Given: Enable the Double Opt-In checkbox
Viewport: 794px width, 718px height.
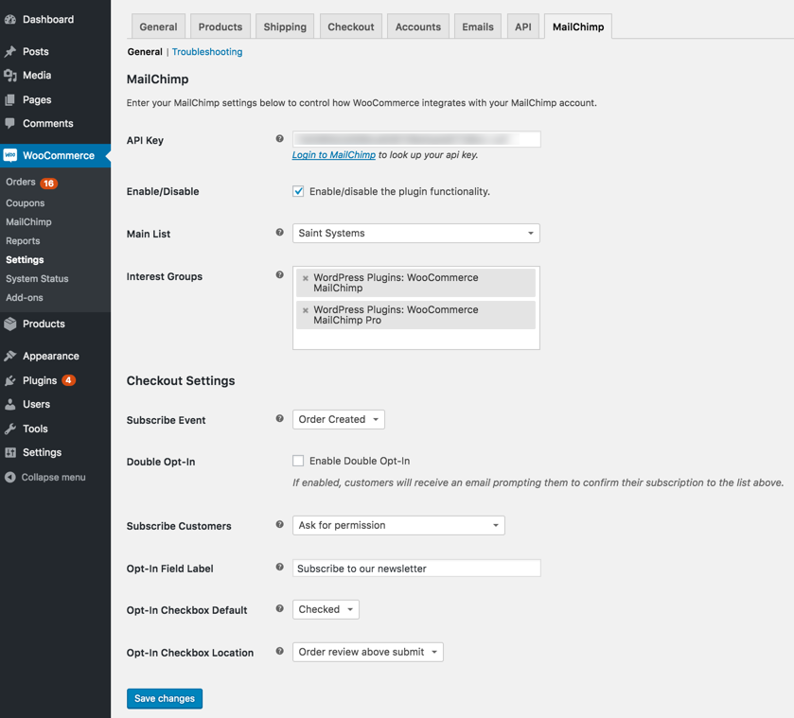Looking at the screenshot, I should 298,461.
